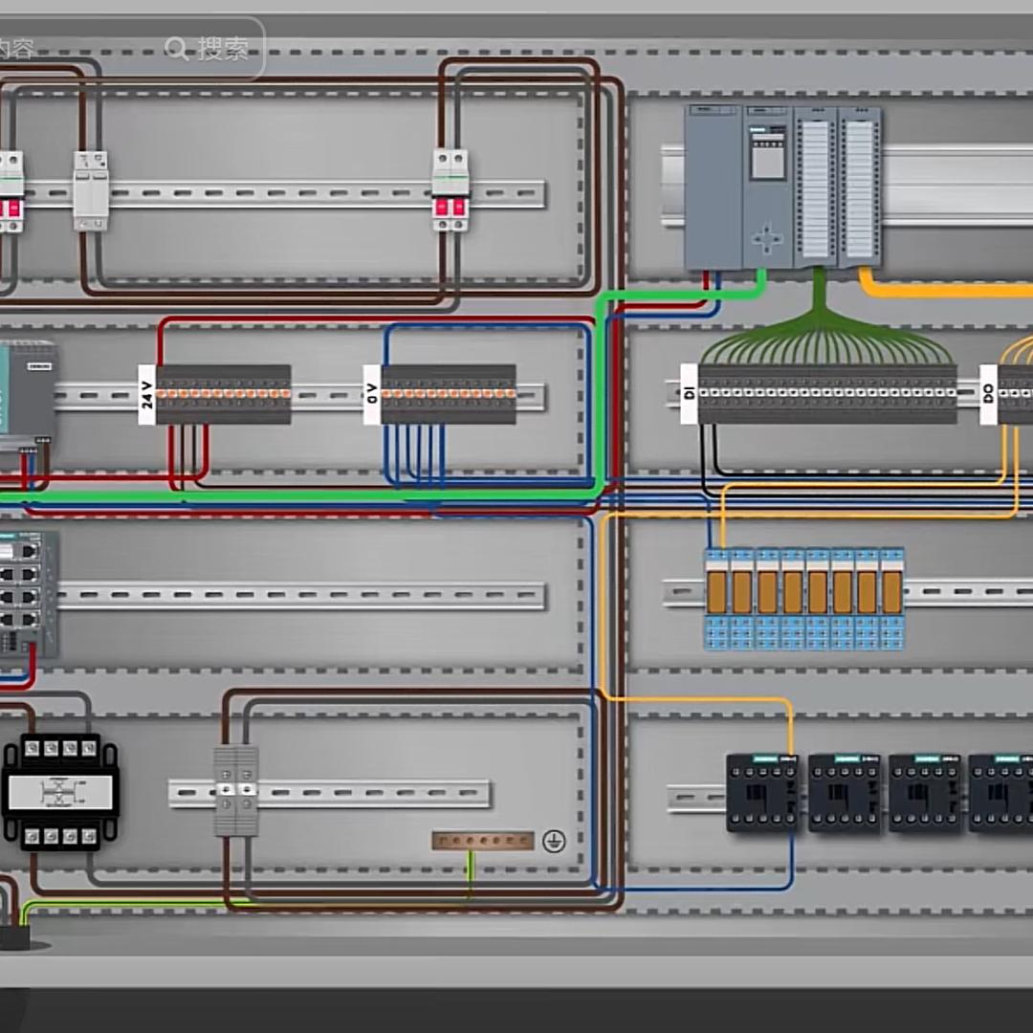The width and height of the screenshot is (1033, 1033).
Task: Click the copper ground busbar
Action: tap(482, 841)
